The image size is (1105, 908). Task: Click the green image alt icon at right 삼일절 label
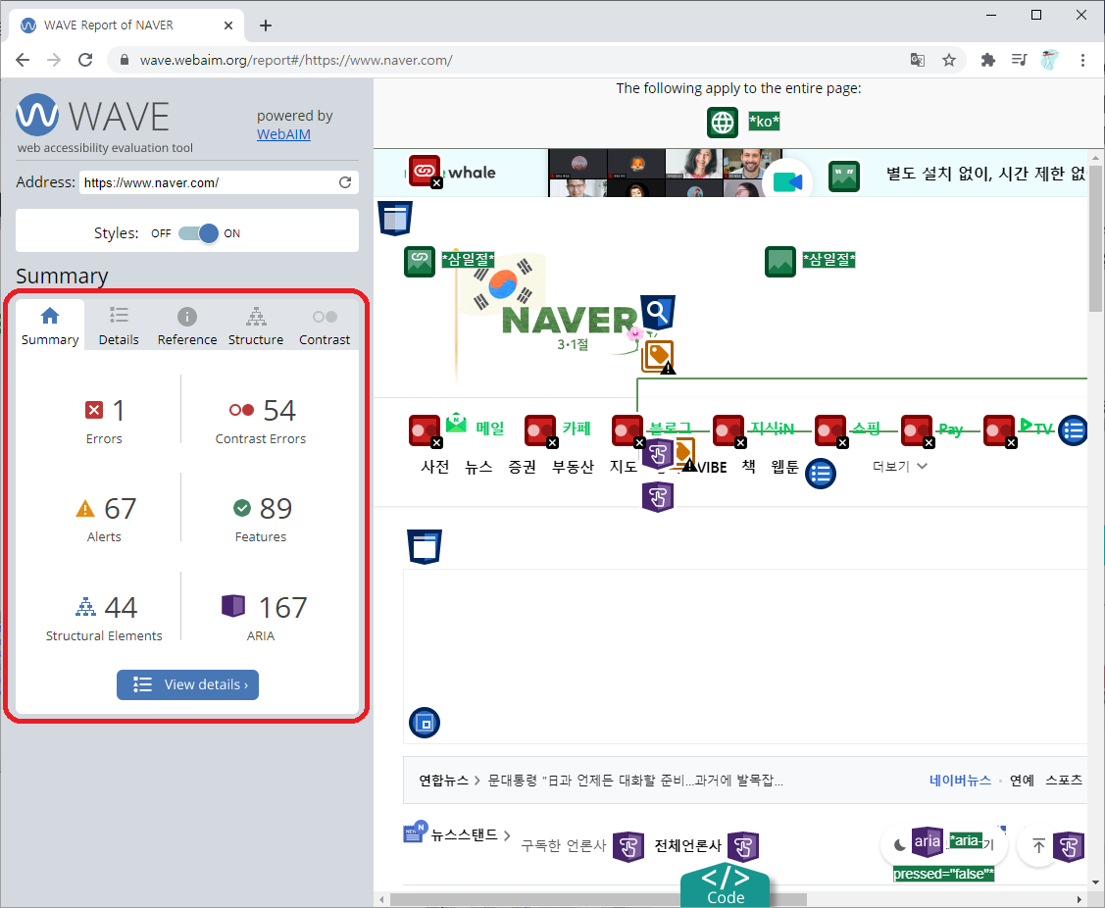tap(780, 261)
